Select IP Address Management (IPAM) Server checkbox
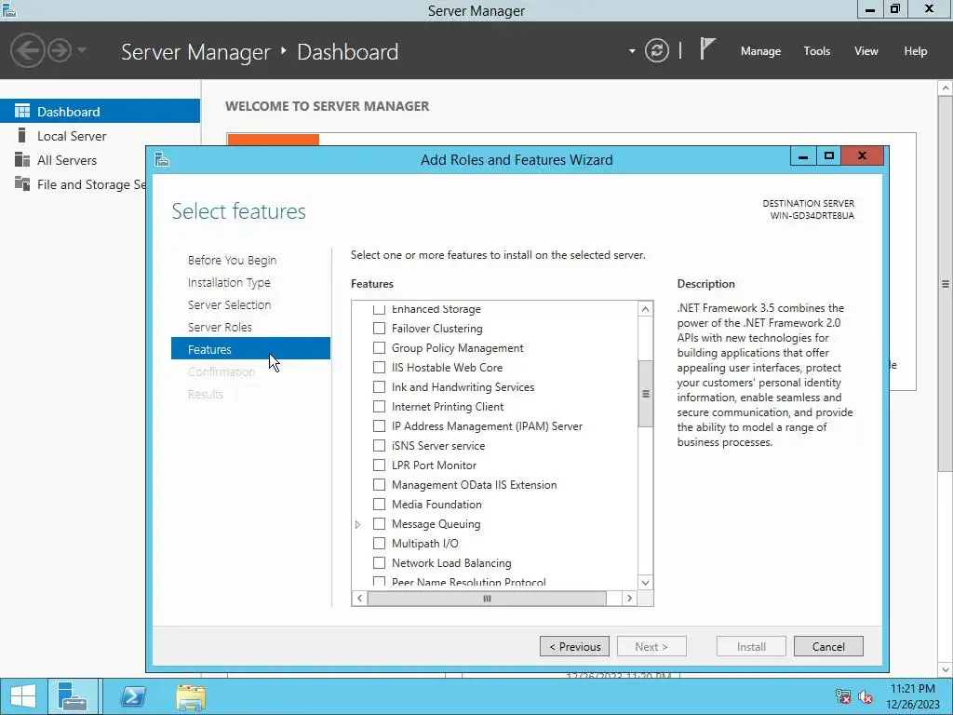 pyautogui.click(x=380, y=425)
